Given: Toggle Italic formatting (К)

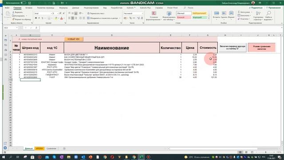Looking at the screenshot, I should 39,18.
